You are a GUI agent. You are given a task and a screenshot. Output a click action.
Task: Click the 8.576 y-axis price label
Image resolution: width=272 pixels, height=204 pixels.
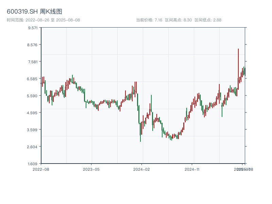tap(33, 45)
